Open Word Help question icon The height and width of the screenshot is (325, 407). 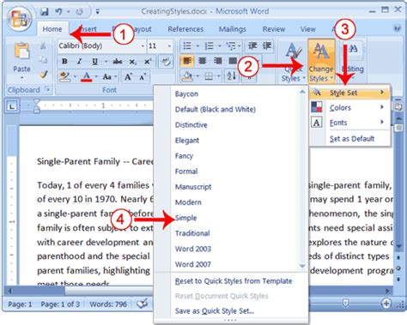point(398,28)
